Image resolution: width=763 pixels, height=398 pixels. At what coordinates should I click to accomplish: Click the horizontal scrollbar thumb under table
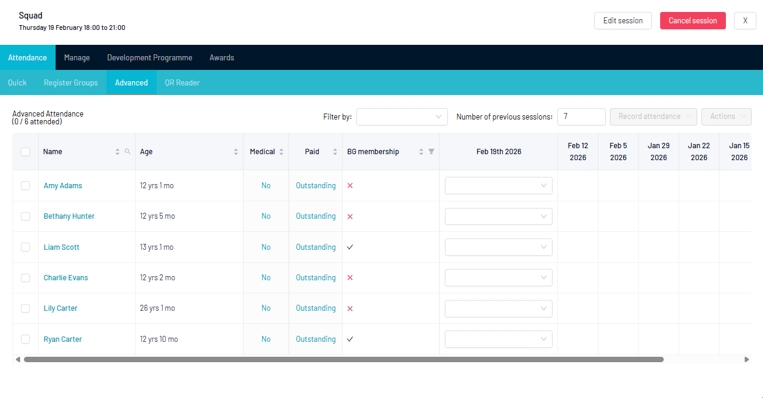(x=343, y=360)
